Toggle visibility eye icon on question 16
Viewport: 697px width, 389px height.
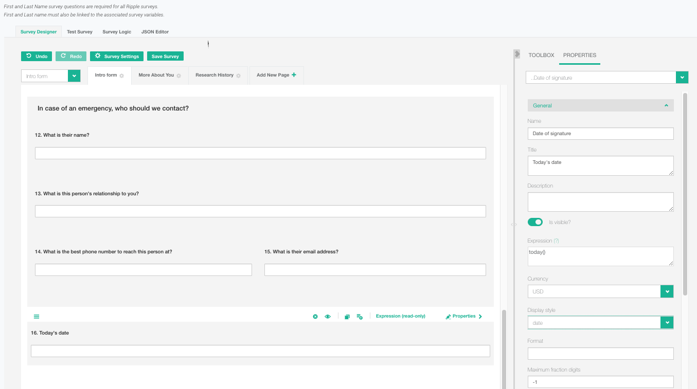pos(328,317)
